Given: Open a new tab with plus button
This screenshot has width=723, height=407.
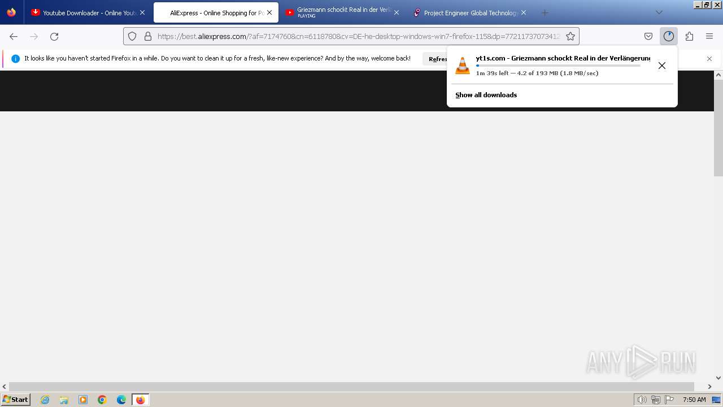Looking at the screenshot, I should coord(545,12).
